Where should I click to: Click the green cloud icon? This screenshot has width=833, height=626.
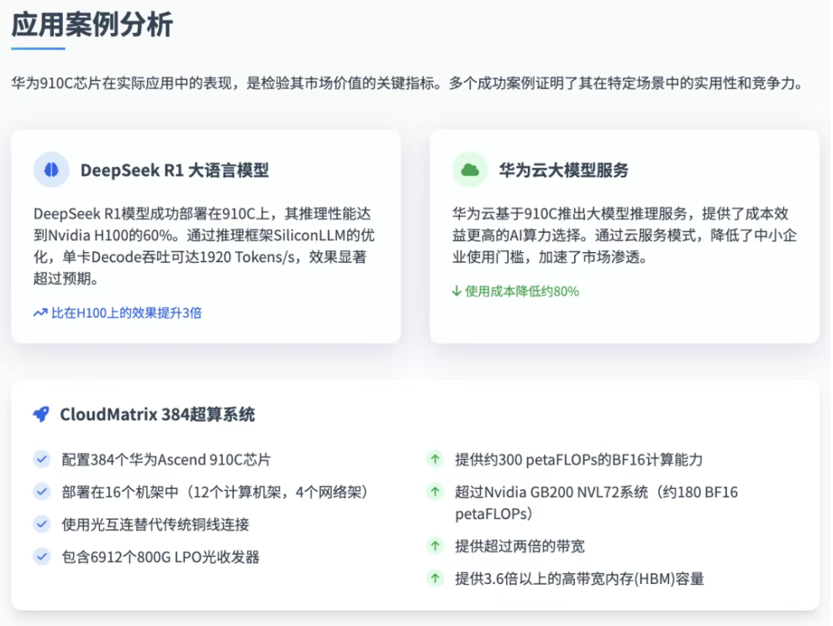[x=470, y=170]
